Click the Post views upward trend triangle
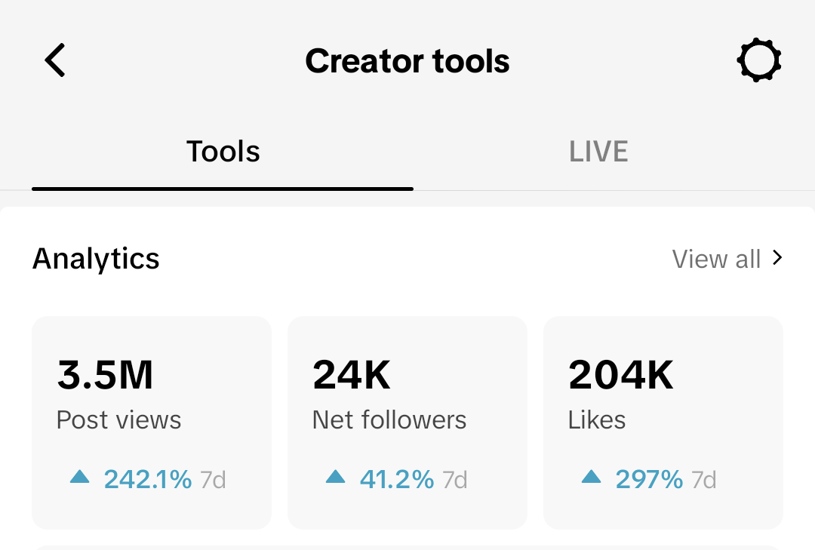The image size is (815, 550). 79,477
